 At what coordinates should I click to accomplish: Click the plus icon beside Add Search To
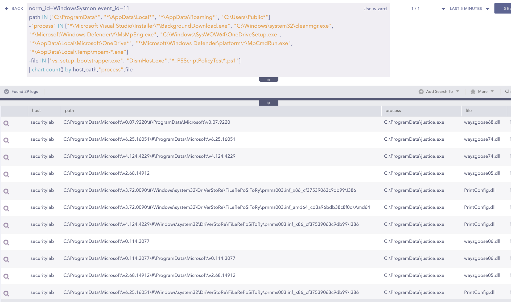click(421, 91)
